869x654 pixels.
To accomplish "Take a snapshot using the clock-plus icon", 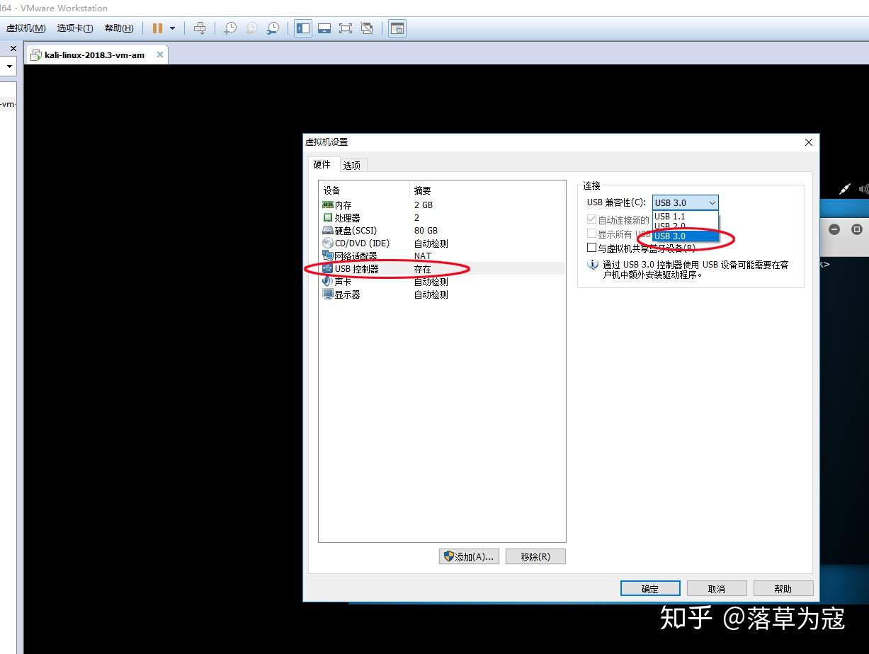I will [x=230, y=28].
